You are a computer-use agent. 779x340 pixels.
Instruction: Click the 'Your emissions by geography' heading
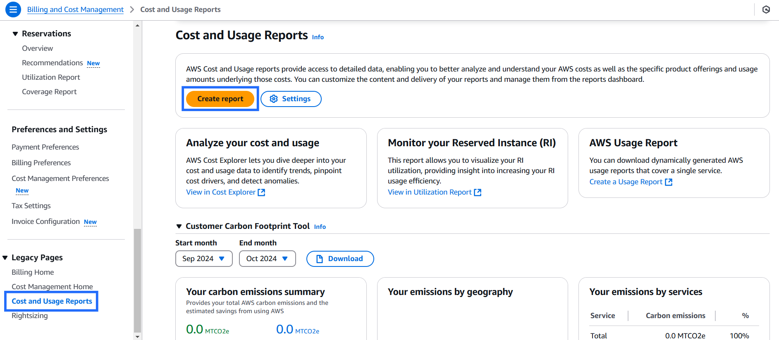click(450, 292)
